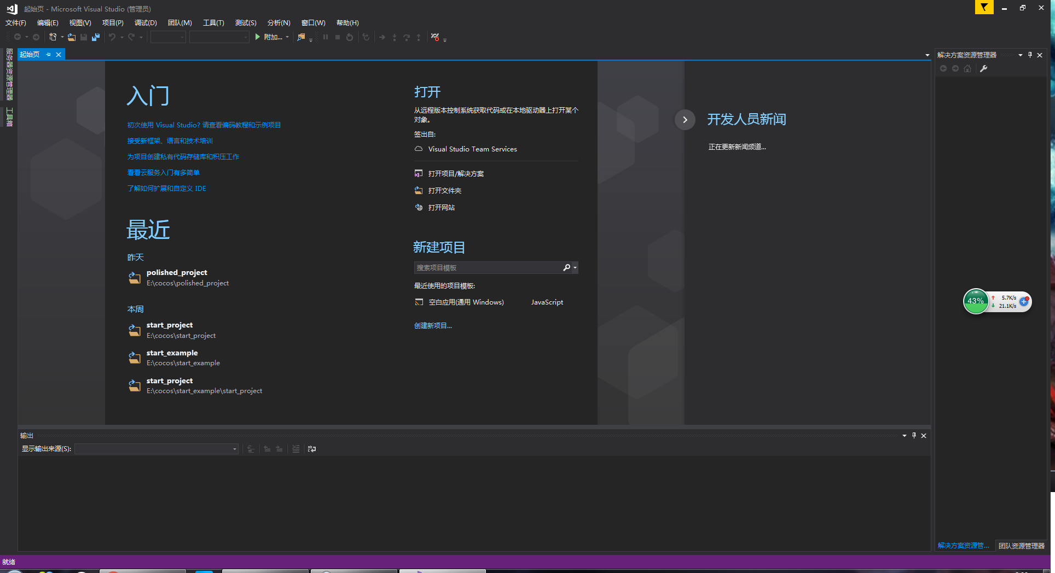Click the 搜索项目模板 search field

coord(487,267)
